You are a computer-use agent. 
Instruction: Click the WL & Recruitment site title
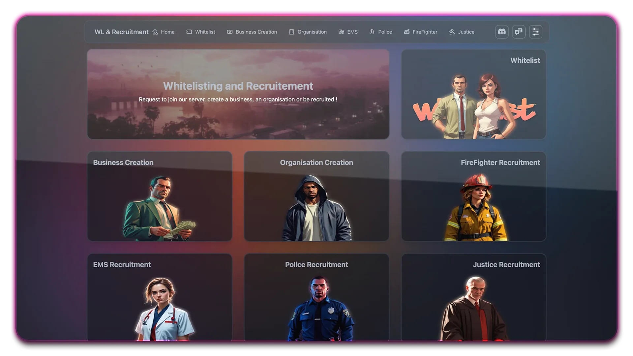pos(121,32)
